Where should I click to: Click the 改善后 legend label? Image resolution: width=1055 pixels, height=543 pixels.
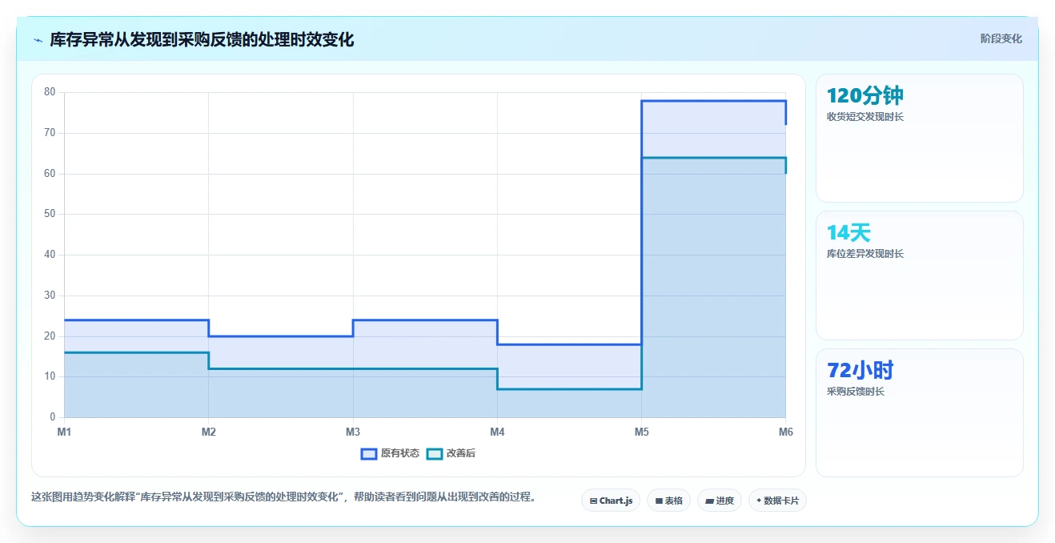pos(460,453)
